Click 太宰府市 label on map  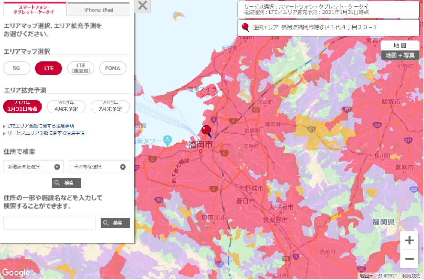click(x=281, y=207)
